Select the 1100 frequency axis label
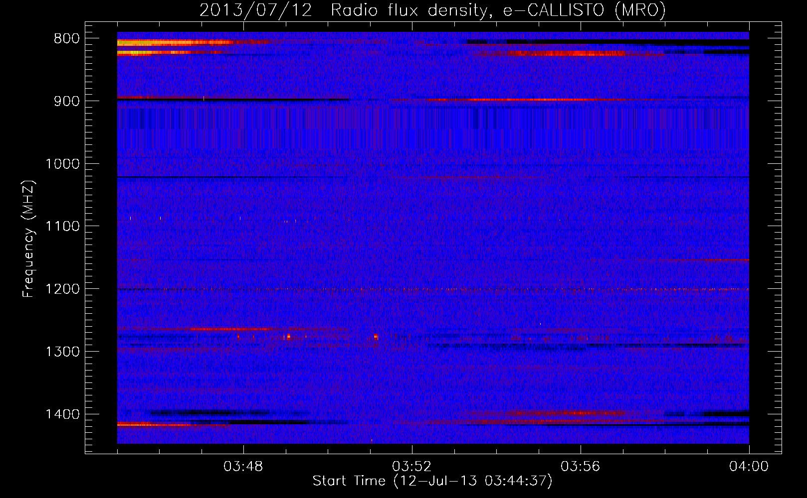This screenshot has width=807, height=498. (x=62, y=227)
